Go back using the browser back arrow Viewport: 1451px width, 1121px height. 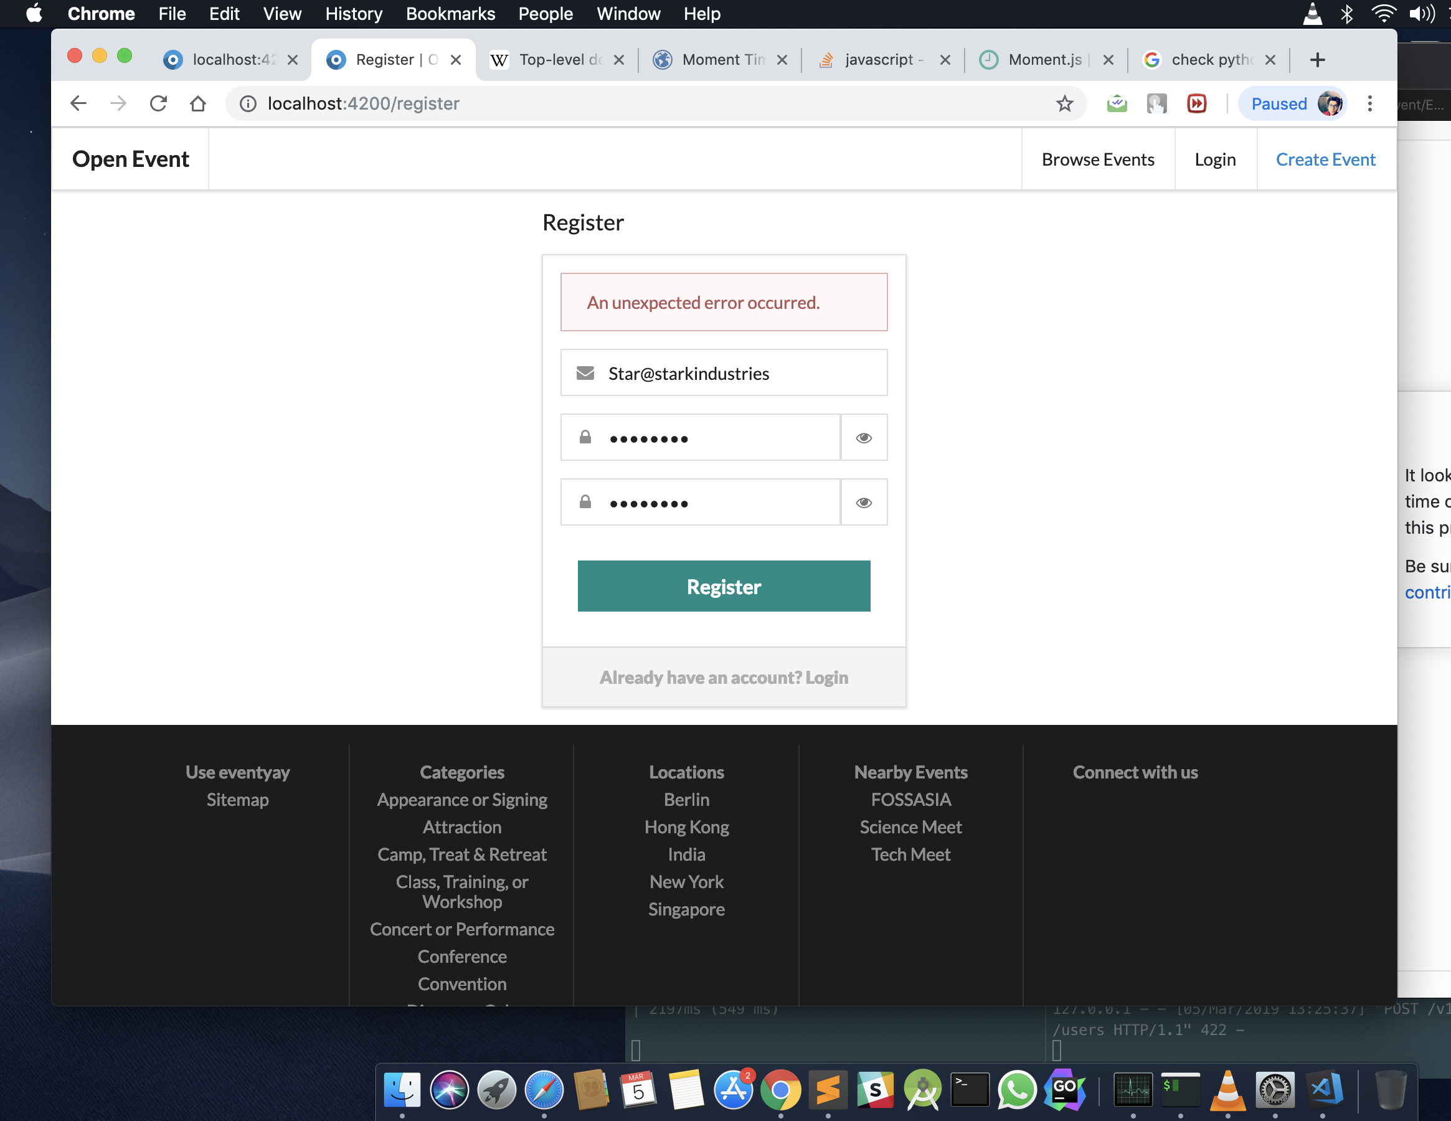(78, 103)
